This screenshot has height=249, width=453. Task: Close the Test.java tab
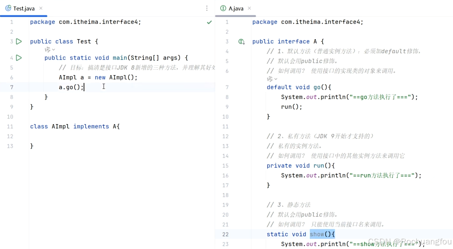click(41, 8)
